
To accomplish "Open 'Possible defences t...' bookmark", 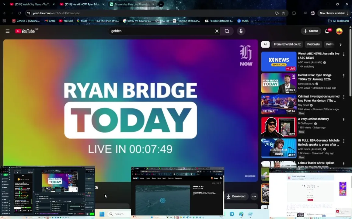I will 219,21.
